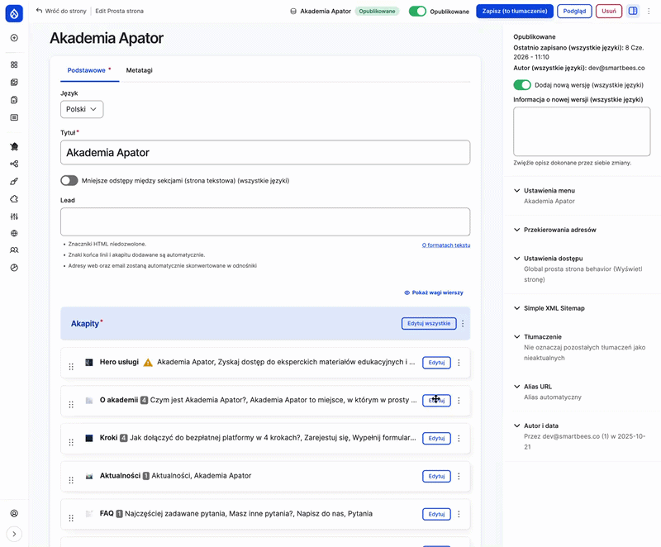Image resolution: width=661 pixels, height=547 pixels.
Task: Expand Ustawienia dostępu section
Action: [x=553, y=259]
